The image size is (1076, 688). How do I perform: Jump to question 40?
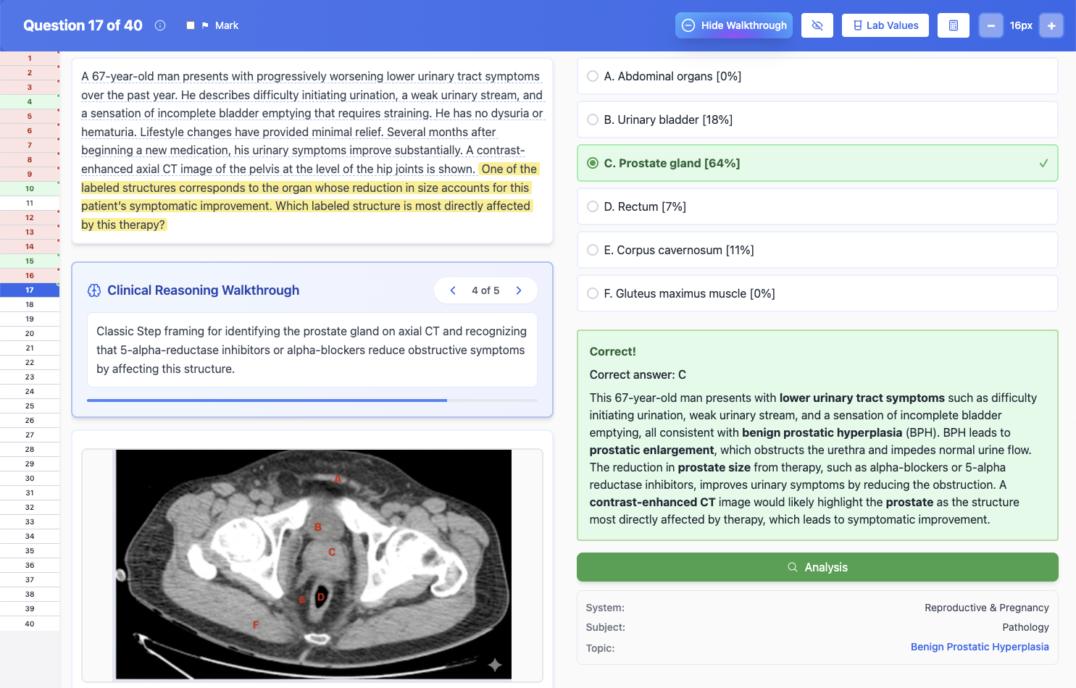30,624
